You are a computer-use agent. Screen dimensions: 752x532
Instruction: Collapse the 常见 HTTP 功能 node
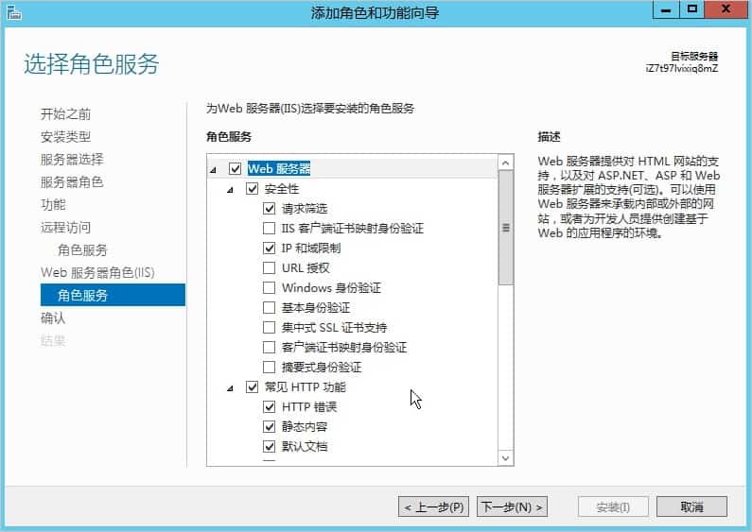(230, 387)
